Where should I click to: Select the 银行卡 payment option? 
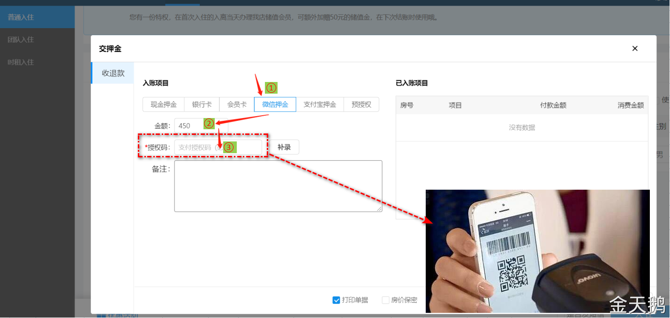click(x=202, y=104)
